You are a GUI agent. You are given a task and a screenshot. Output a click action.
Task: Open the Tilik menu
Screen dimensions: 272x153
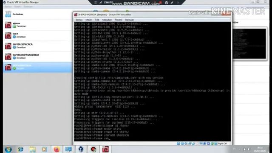click(x=97, y=20)
